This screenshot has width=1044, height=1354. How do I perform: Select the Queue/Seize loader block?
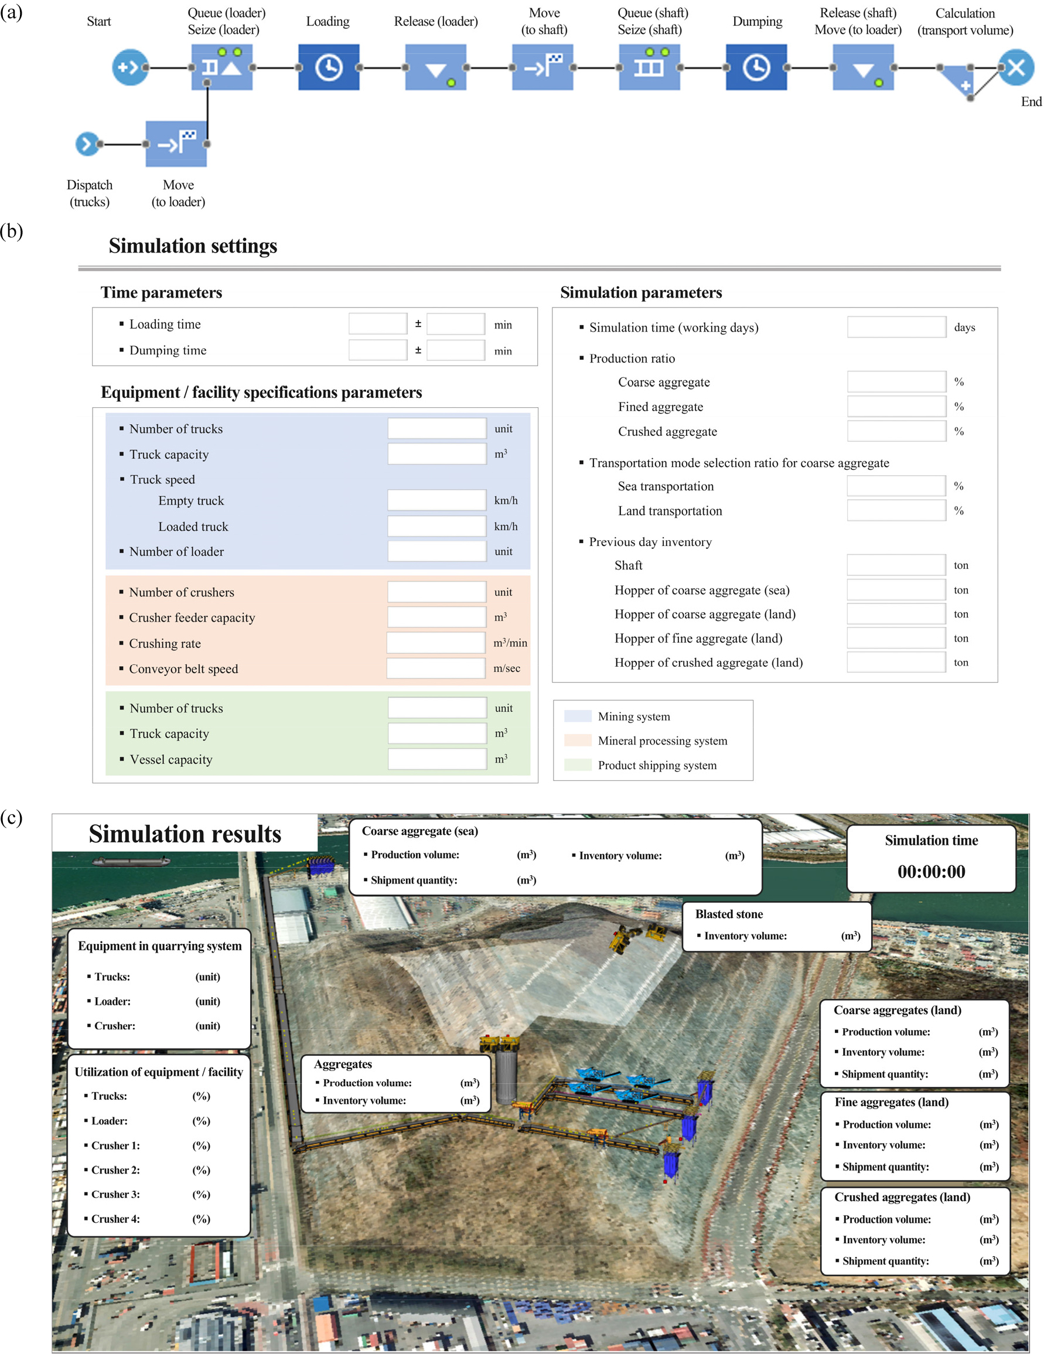[222, 67]
